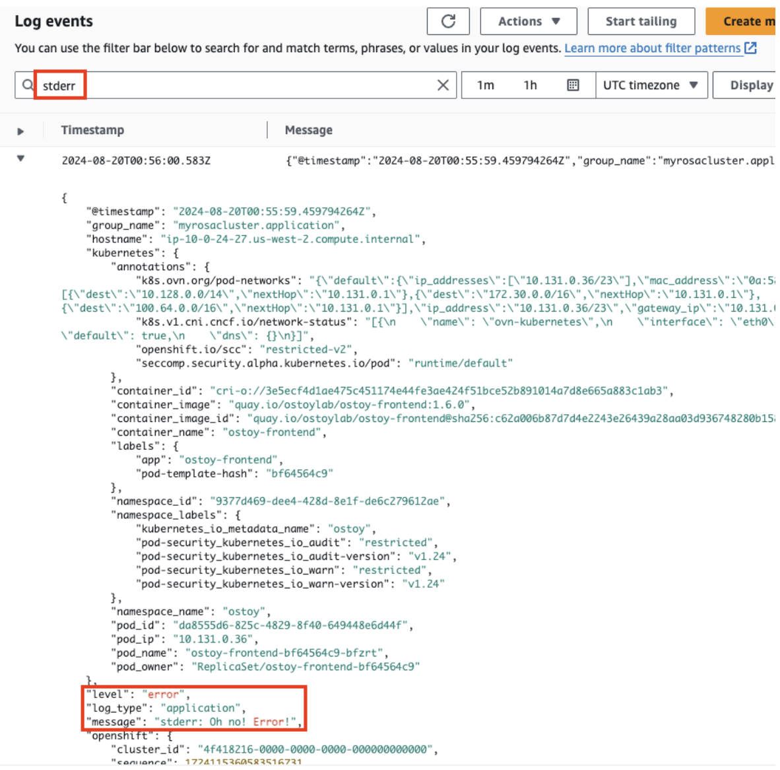The image size is (780, 770).
Task: Click the collapsed JSON message summary line
Action: [528, 160]
